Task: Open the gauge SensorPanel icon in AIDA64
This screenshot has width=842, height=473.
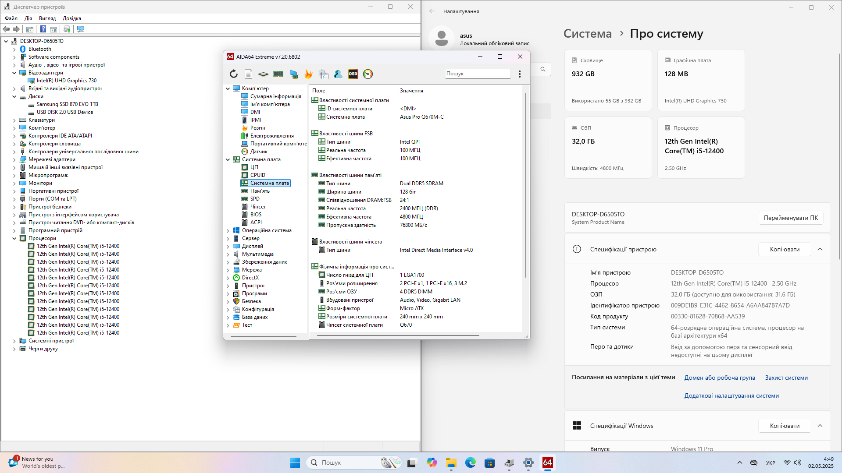Action: [x=368, y=74]
